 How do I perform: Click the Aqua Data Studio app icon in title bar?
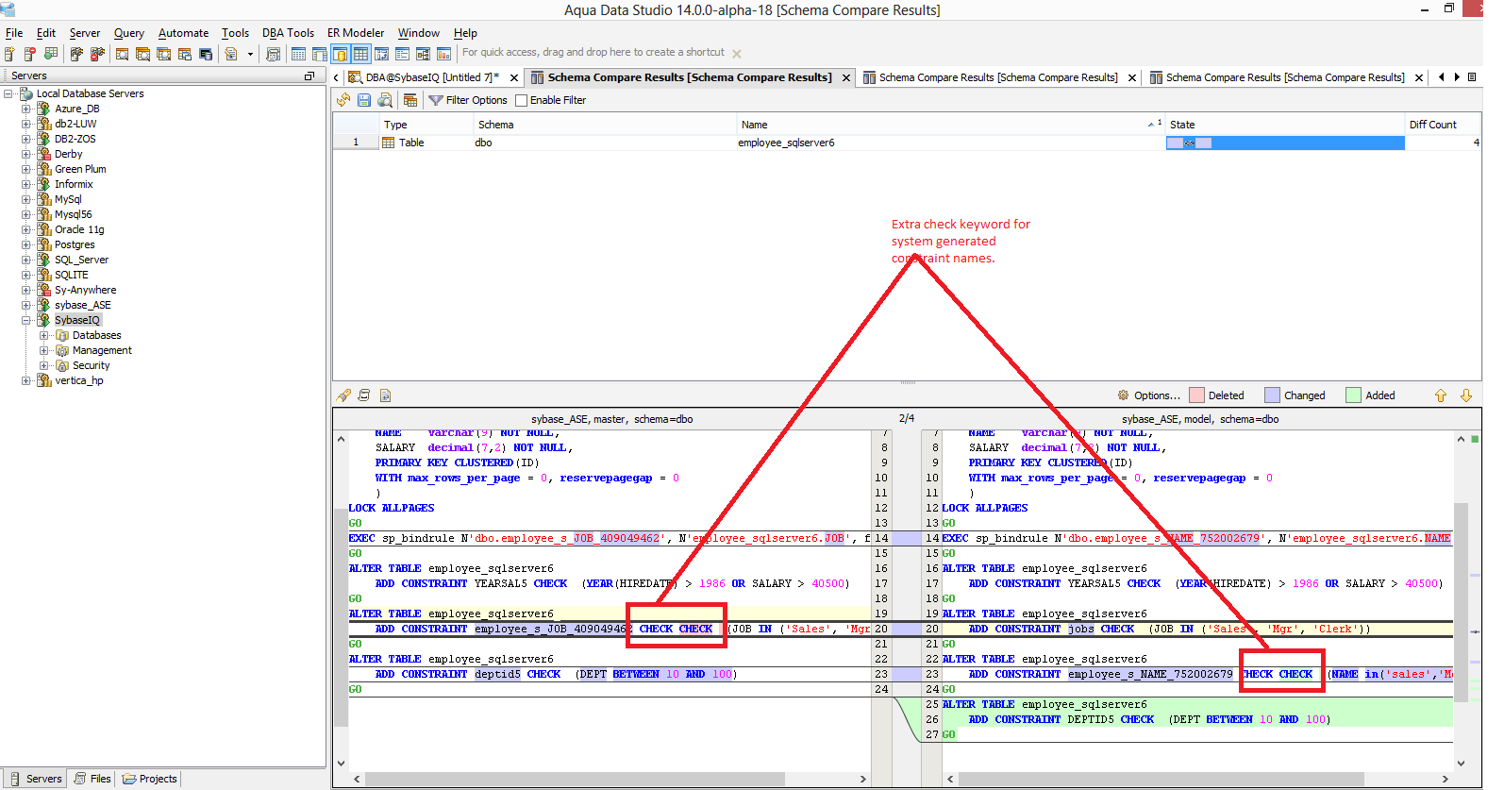8,8
